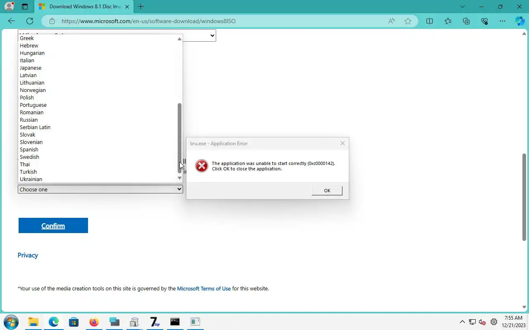Select Portuguese language
Screen dimensions: 529x330
(x=98, y=105)
